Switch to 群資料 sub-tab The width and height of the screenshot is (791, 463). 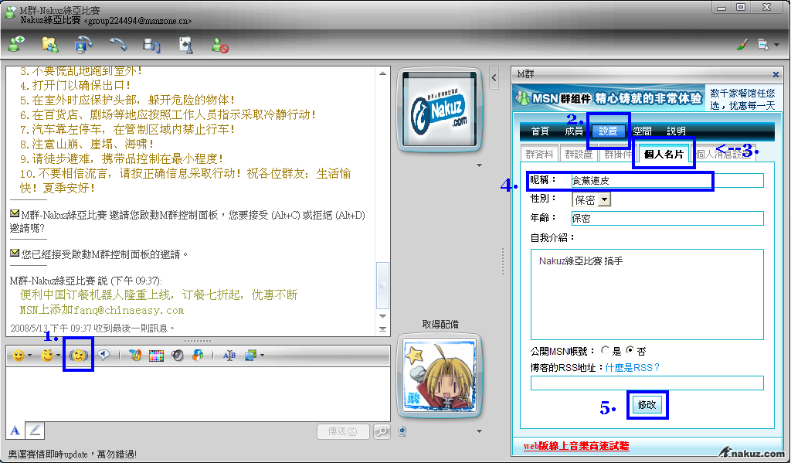(539, 154)
